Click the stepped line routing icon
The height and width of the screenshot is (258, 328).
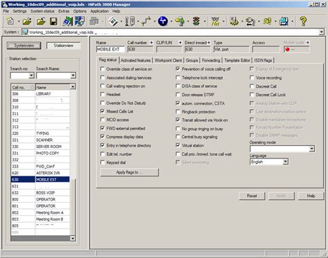point(146,21)
